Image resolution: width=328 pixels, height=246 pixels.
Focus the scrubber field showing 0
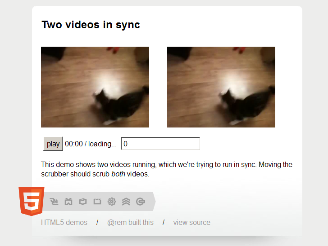pos(160,144)
